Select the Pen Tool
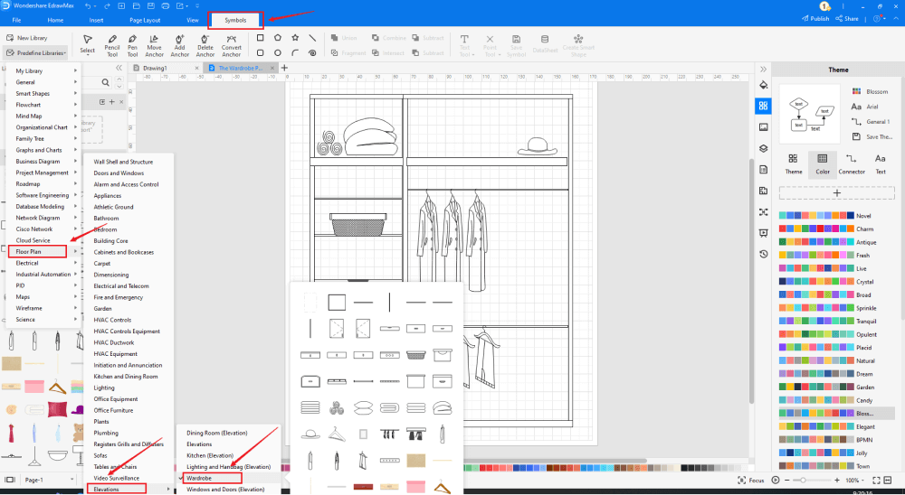The height and width of the screenshot is (495, 905). (132, 43)
